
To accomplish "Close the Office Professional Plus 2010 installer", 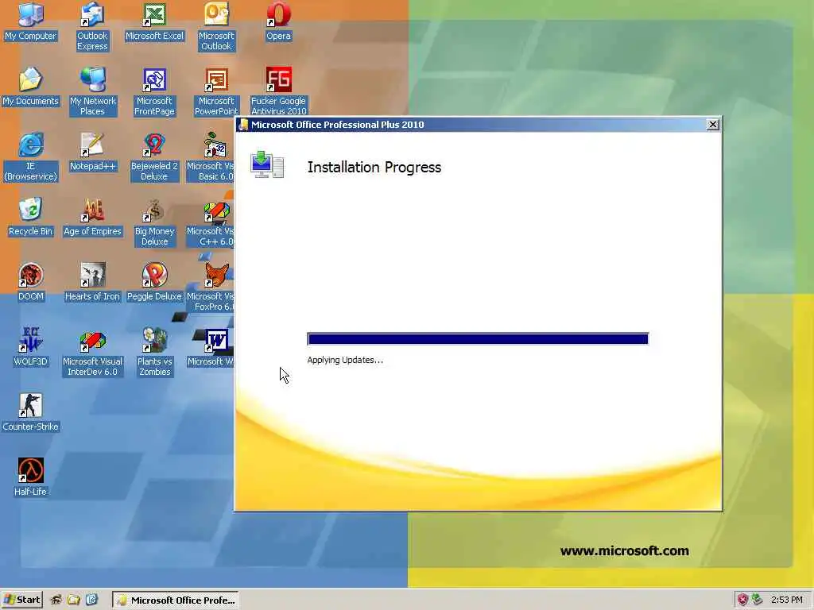I will tap(713, 125).
